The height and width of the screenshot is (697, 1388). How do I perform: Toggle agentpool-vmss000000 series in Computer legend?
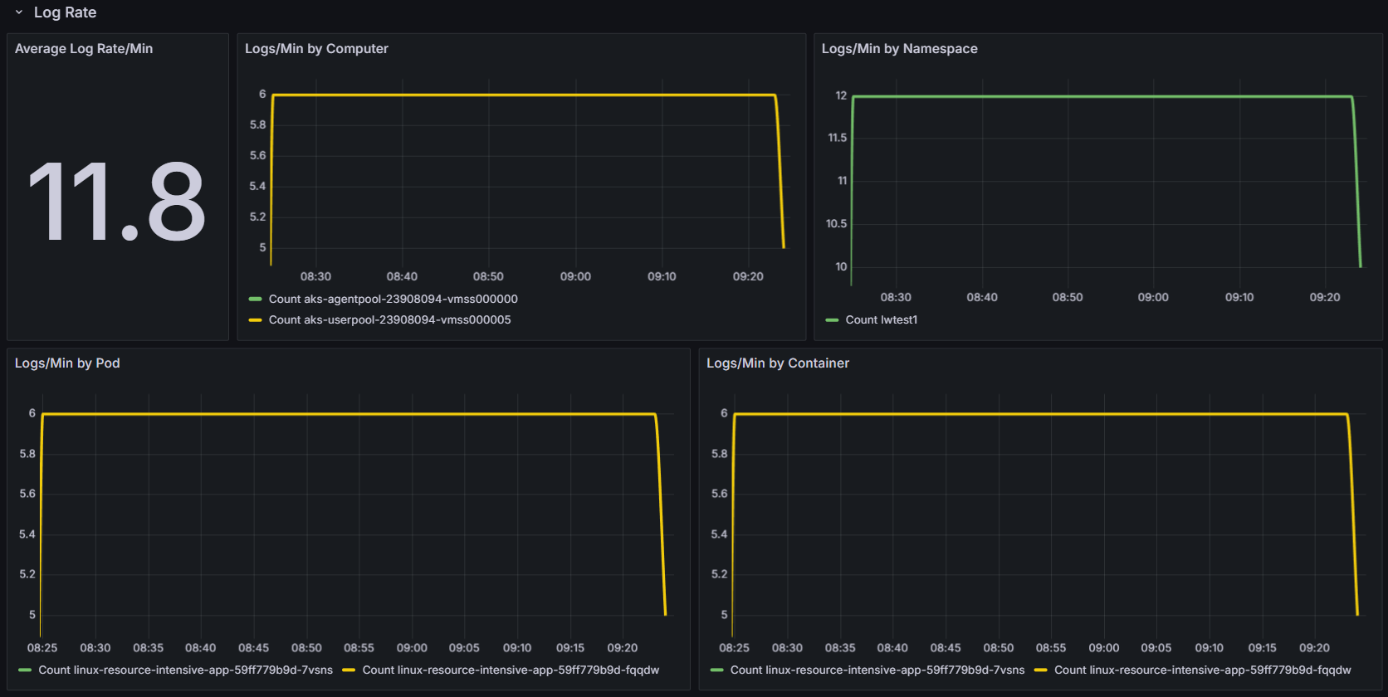(x=393, y=299)
